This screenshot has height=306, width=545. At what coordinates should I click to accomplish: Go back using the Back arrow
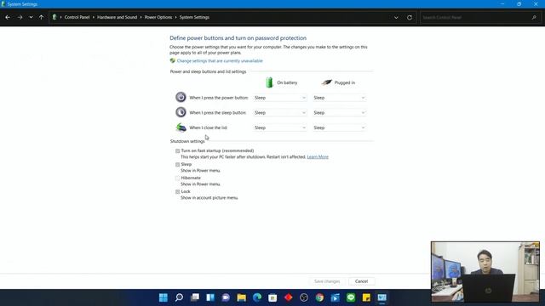click(8, 17)
